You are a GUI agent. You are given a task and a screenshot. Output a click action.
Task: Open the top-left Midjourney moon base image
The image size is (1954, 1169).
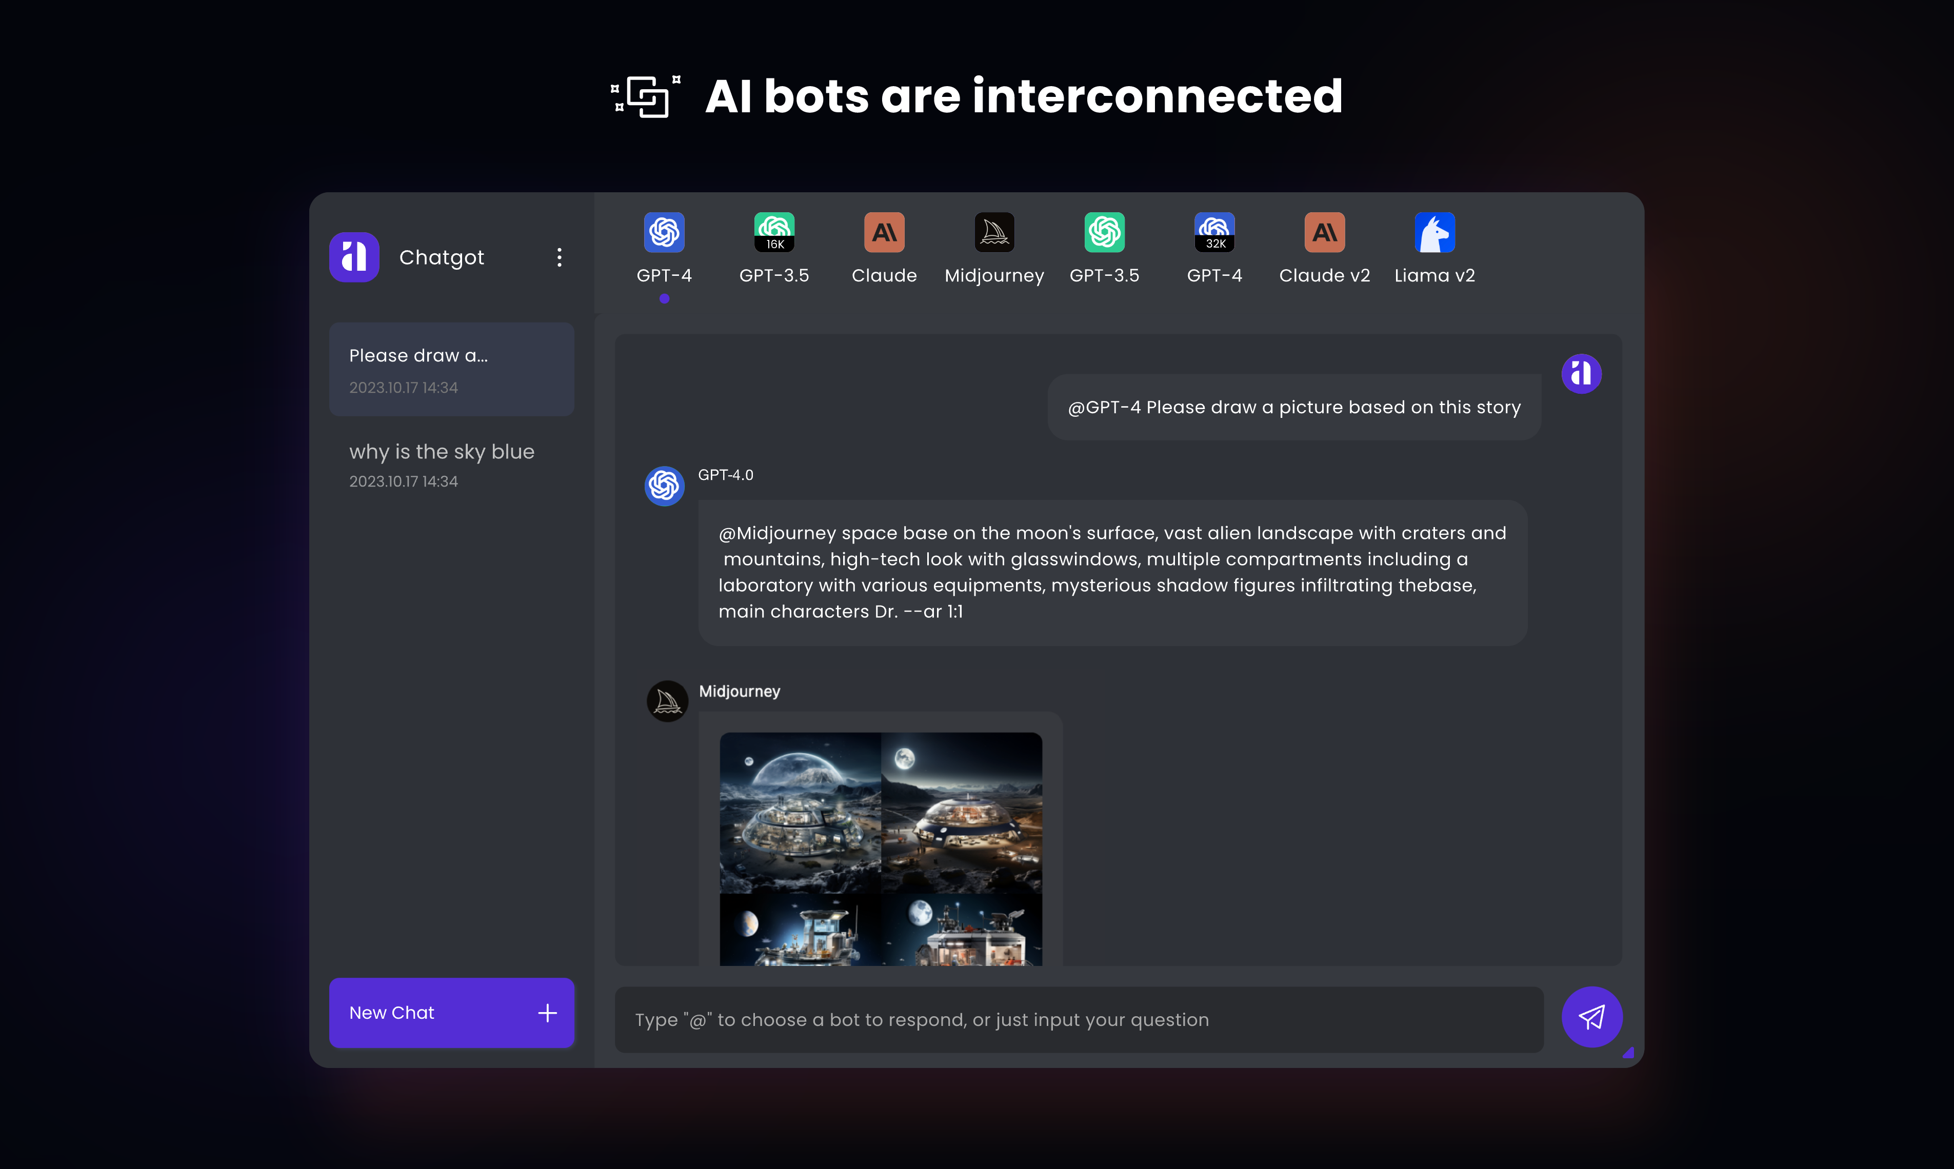click(800, 811)
